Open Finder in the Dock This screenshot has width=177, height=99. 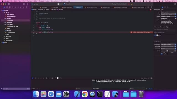(36, 94)
